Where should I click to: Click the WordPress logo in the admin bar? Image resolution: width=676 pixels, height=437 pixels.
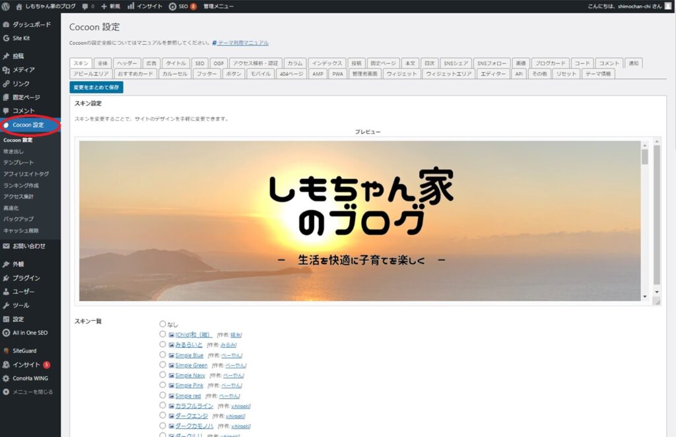7,7
